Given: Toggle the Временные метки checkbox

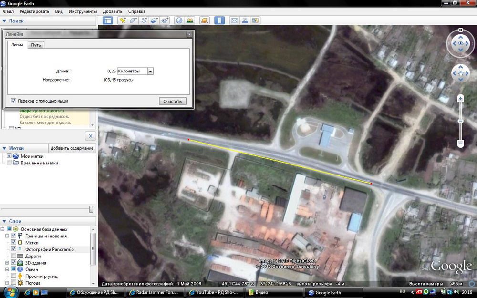Looking at the screenshot, I should 9,163.
